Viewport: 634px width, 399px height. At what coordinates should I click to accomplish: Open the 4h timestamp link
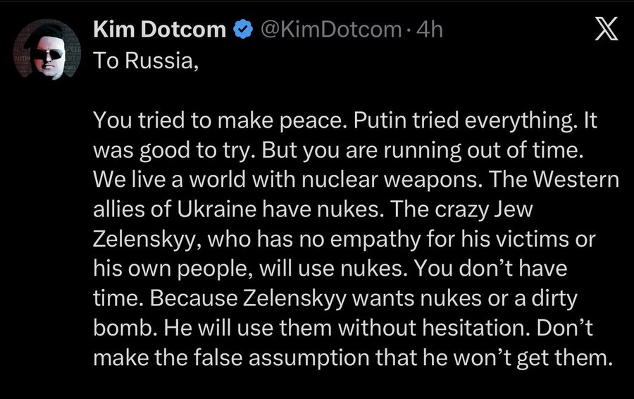point(430,30)
